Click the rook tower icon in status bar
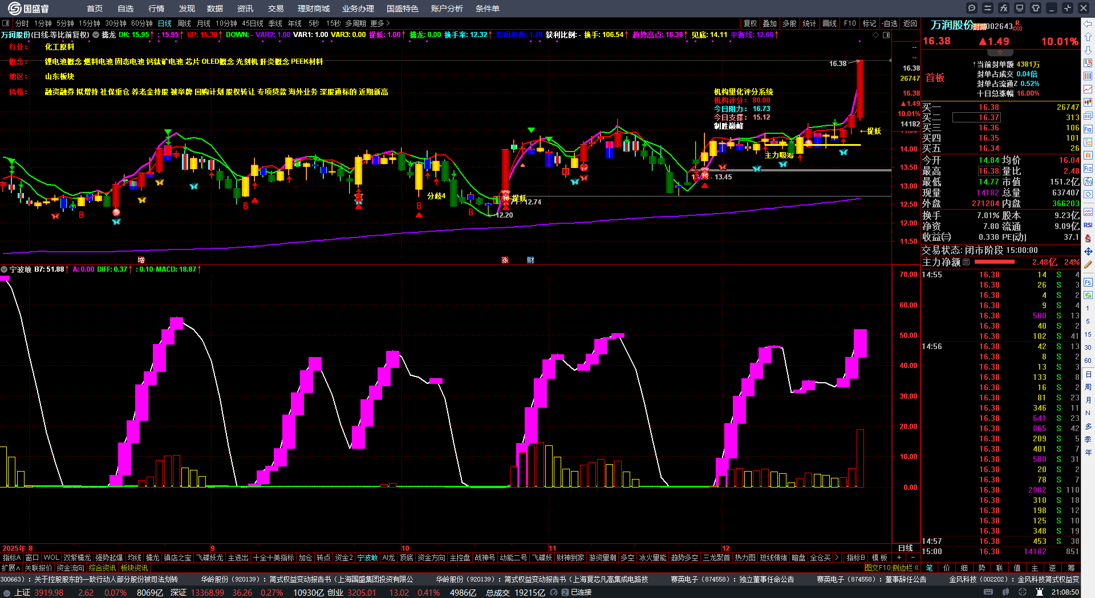The image size is (1095, 598). [x=1040, y=592]
